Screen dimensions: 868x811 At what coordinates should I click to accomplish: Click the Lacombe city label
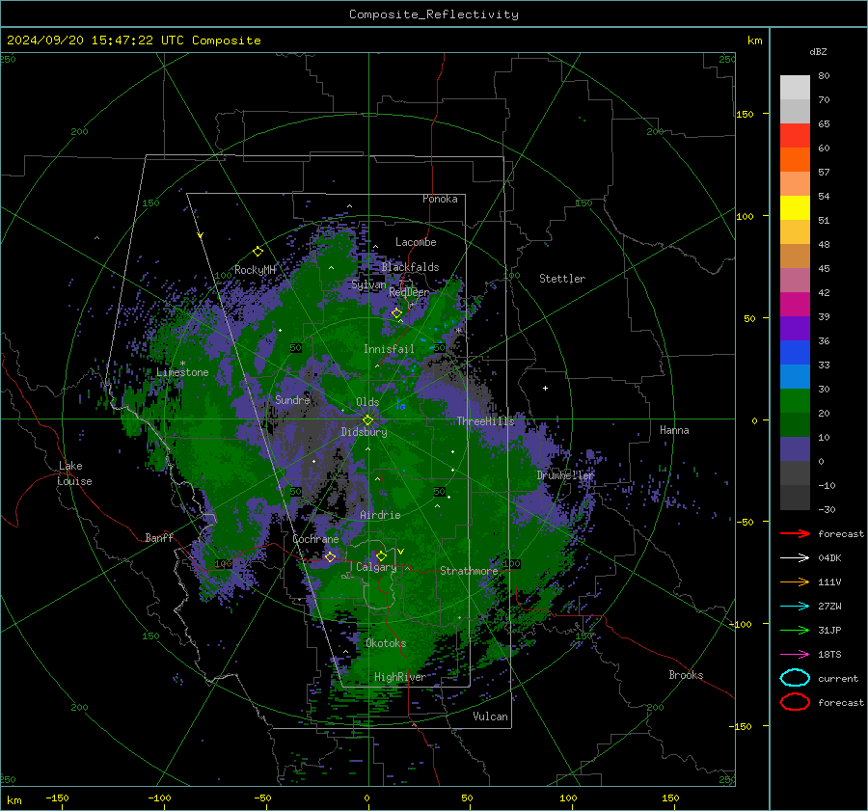[416, 242]
